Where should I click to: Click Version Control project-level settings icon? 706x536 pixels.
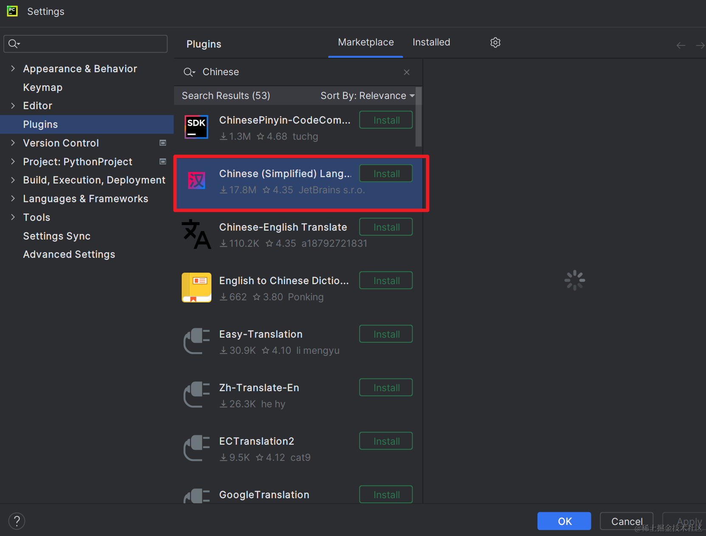point(163,143)
